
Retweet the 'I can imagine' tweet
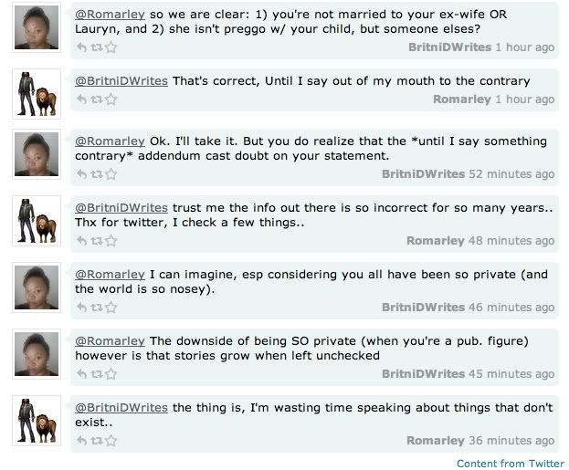tap(97, 308)
